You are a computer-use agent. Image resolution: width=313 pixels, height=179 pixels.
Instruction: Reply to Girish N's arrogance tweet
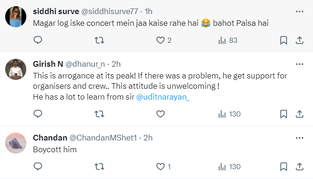[38, 114]
